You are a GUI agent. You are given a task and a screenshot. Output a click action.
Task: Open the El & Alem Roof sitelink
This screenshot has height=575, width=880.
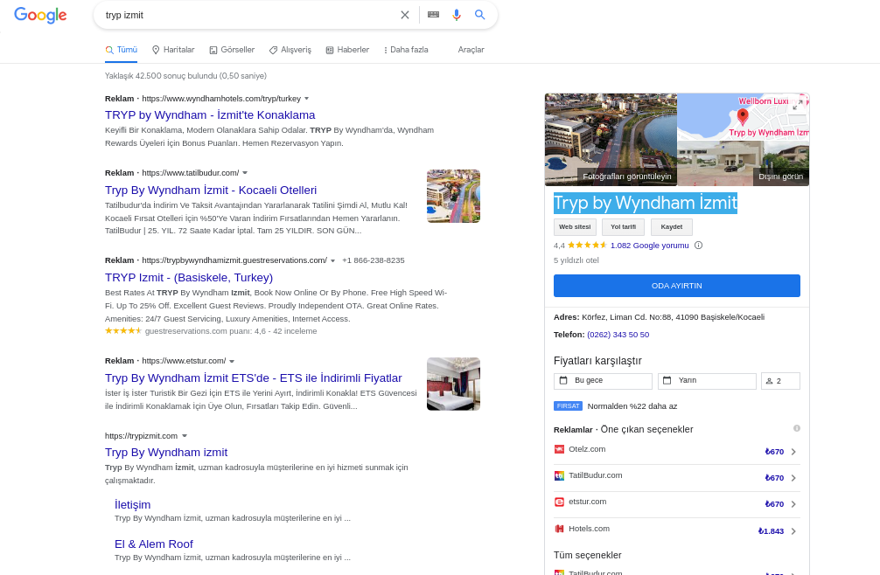click(x=154, y=544)
